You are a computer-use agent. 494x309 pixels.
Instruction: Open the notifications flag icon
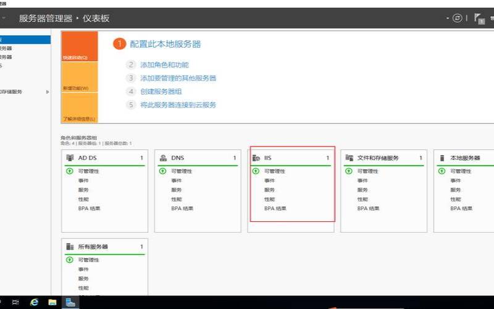tap(479, 19)
